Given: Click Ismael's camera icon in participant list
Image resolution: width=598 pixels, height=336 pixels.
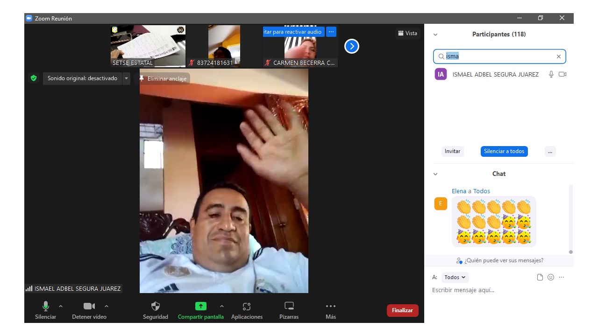Looking at the screenshot, I should click(x=562, y=74).
